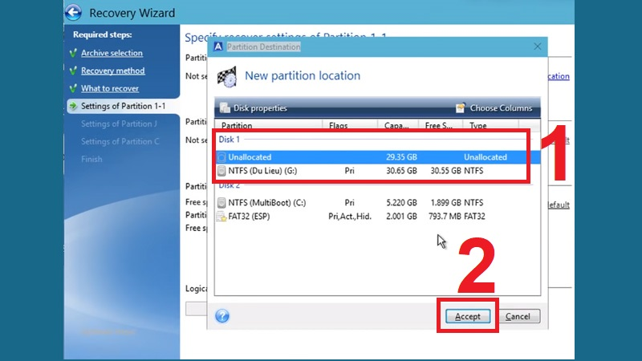Close the Partition Destination dialog
Screen dimensions: 642x361
[x=537, y=47]
